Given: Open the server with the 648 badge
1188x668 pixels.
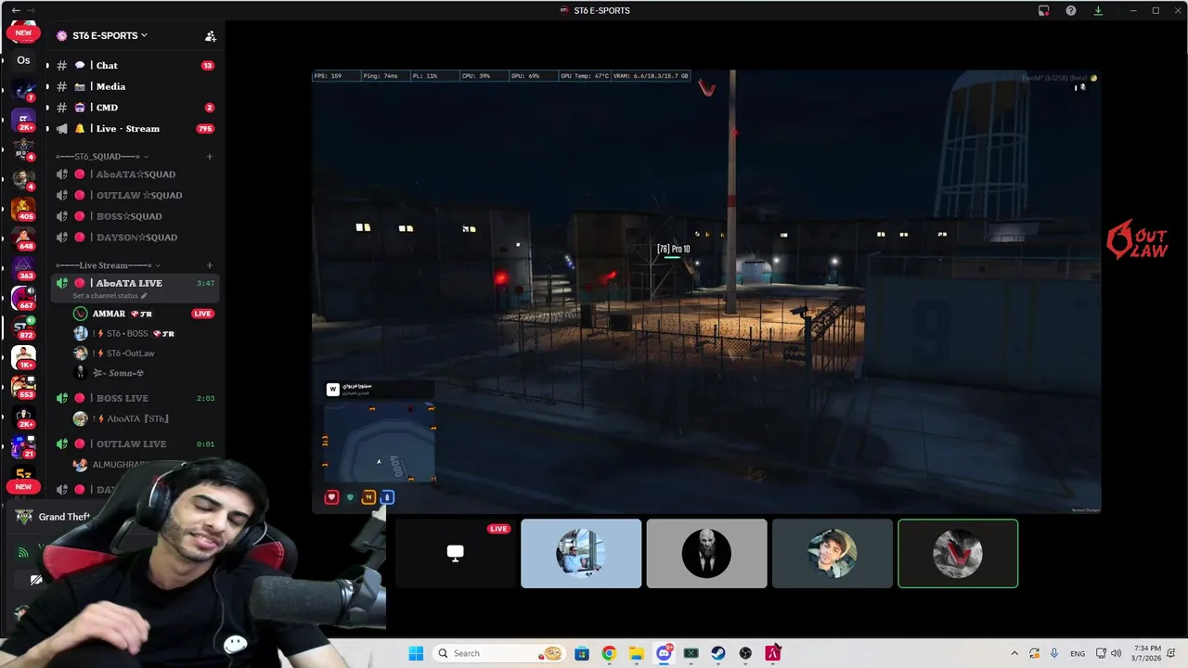Looking at the screenshot, I should (x=23, y=238).
